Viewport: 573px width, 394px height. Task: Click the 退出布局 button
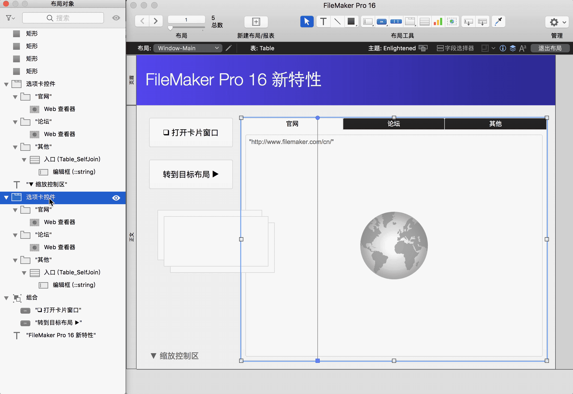pos(550,48)
